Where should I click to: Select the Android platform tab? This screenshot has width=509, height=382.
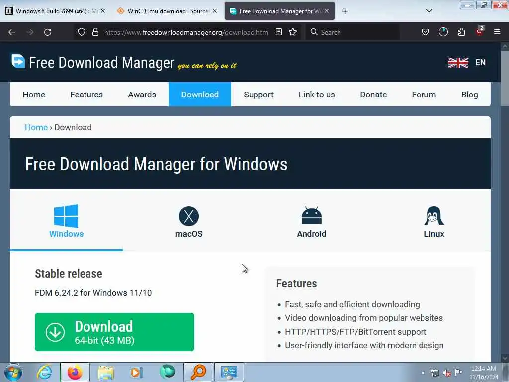pos(311,222)
